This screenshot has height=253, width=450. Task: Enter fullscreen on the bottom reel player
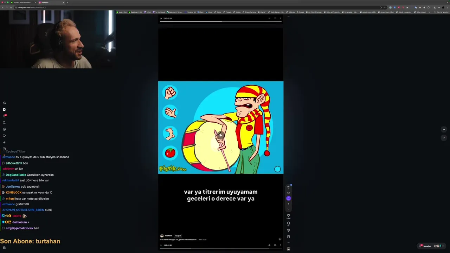(x=275, y=245)
